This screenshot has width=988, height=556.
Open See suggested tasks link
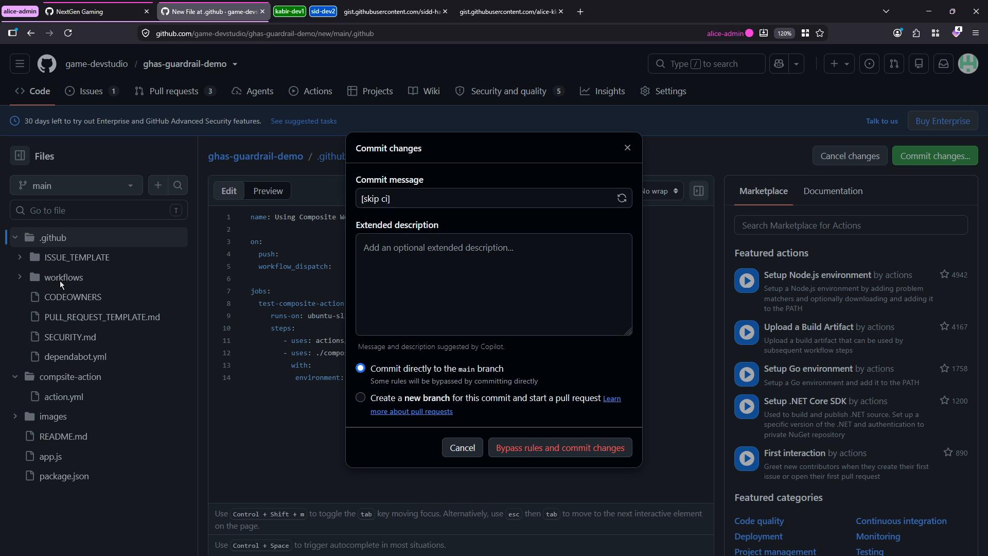pyautogui.click(x=304, y=121)
